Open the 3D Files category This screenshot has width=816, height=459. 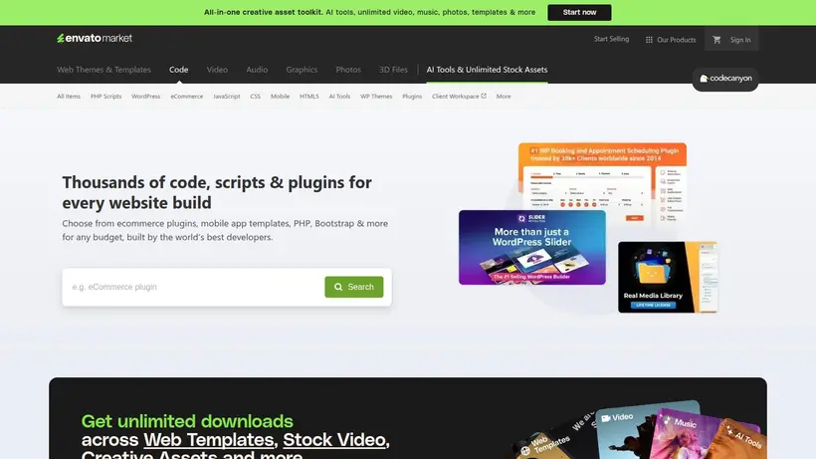393,70
